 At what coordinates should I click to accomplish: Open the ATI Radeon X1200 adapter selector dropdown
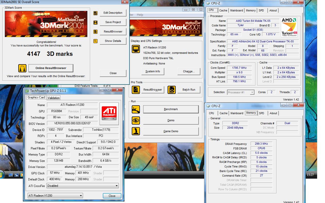click(55, 196)
